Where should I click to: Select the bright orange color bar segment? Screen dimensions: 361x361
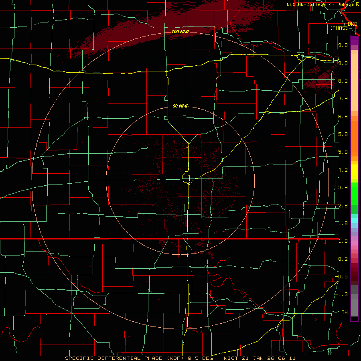click(x=354, y=139)
